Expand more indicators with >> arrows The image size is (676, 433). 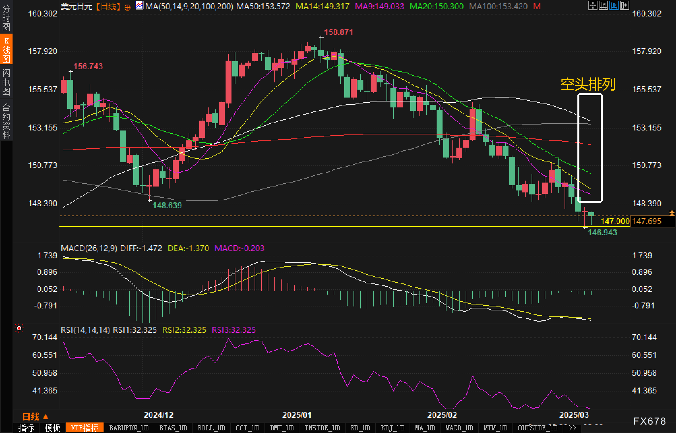(x=572, y=428)
